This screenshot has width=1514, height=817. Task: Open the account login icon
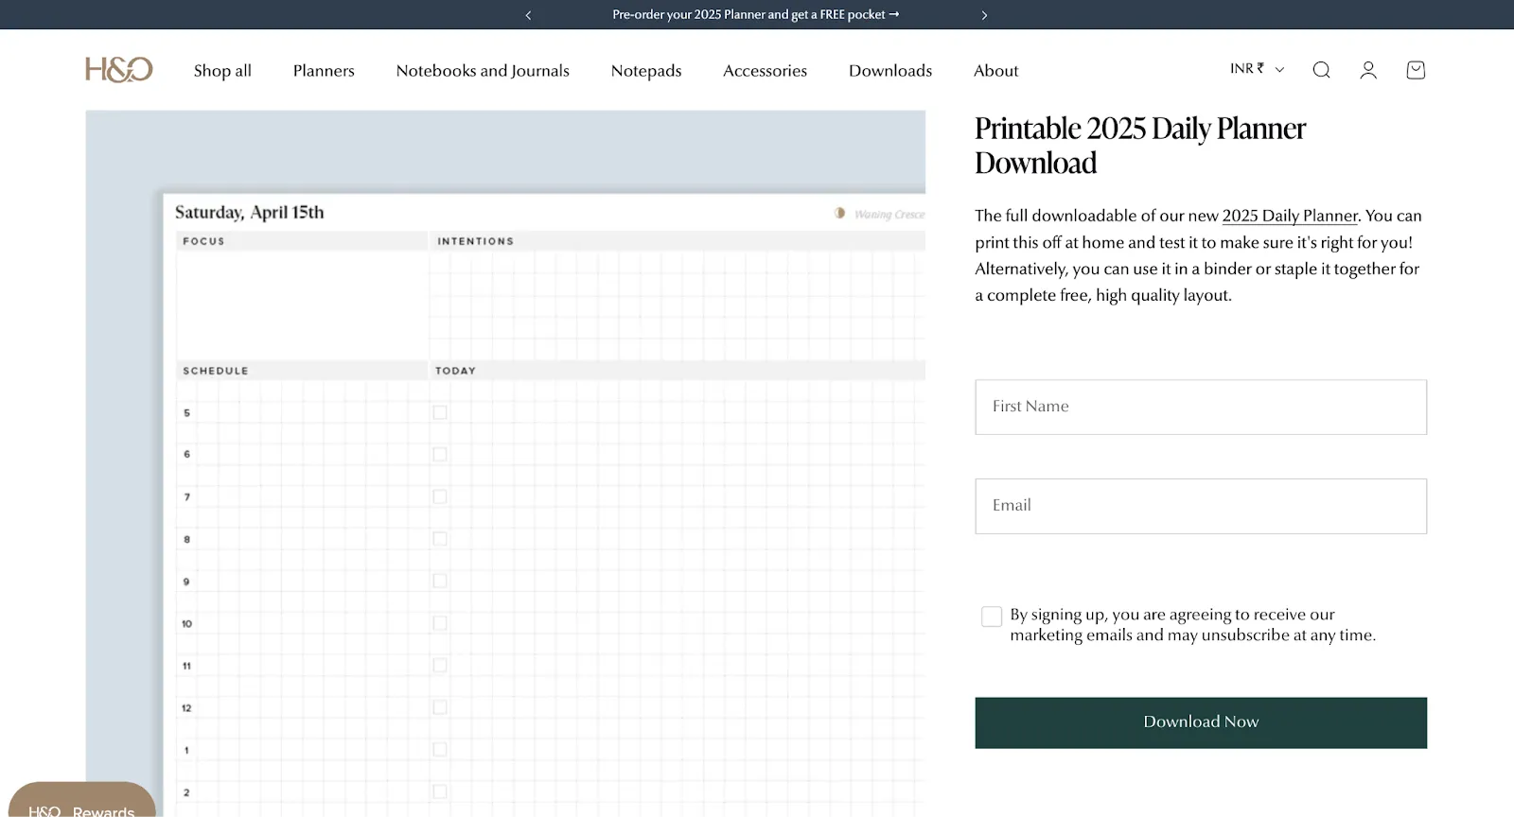(x=1368, y=70)
